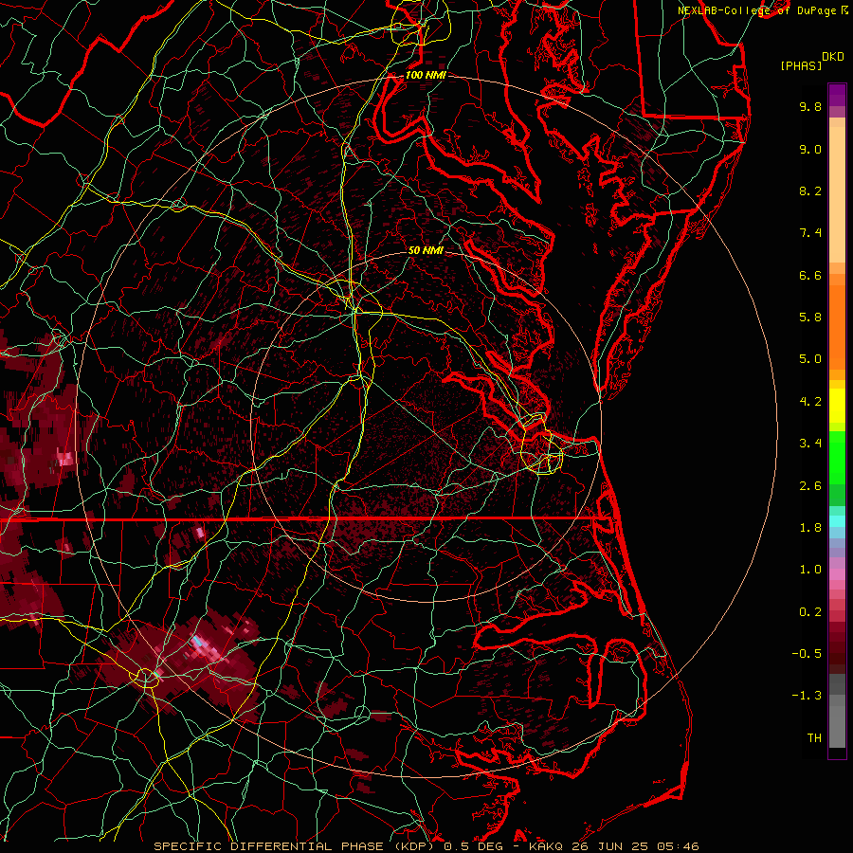Click the DKD label above the color scale
This screenshot has height=853, width=853.
click(x=833, y=57)
